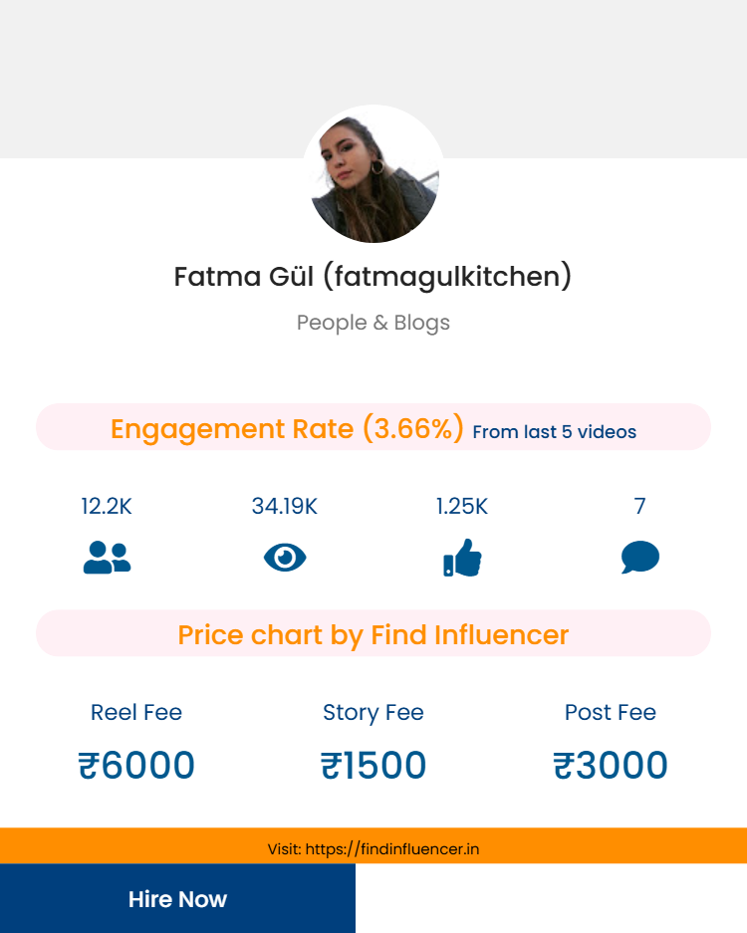Image resolution: width=747 pixels, height=933 pixels.
Task: Select the Story Fee label
Action: click(x=373, y=712)
